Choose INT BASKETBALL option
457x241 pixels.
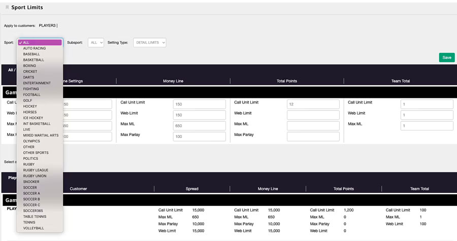[x=37, y=124]
